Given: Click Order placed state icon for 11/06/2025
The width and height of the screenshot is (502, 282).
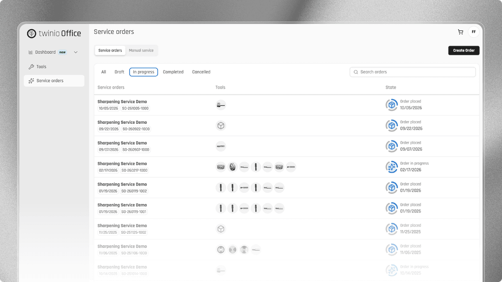Looking at the screenshot, I should [391, 250].
